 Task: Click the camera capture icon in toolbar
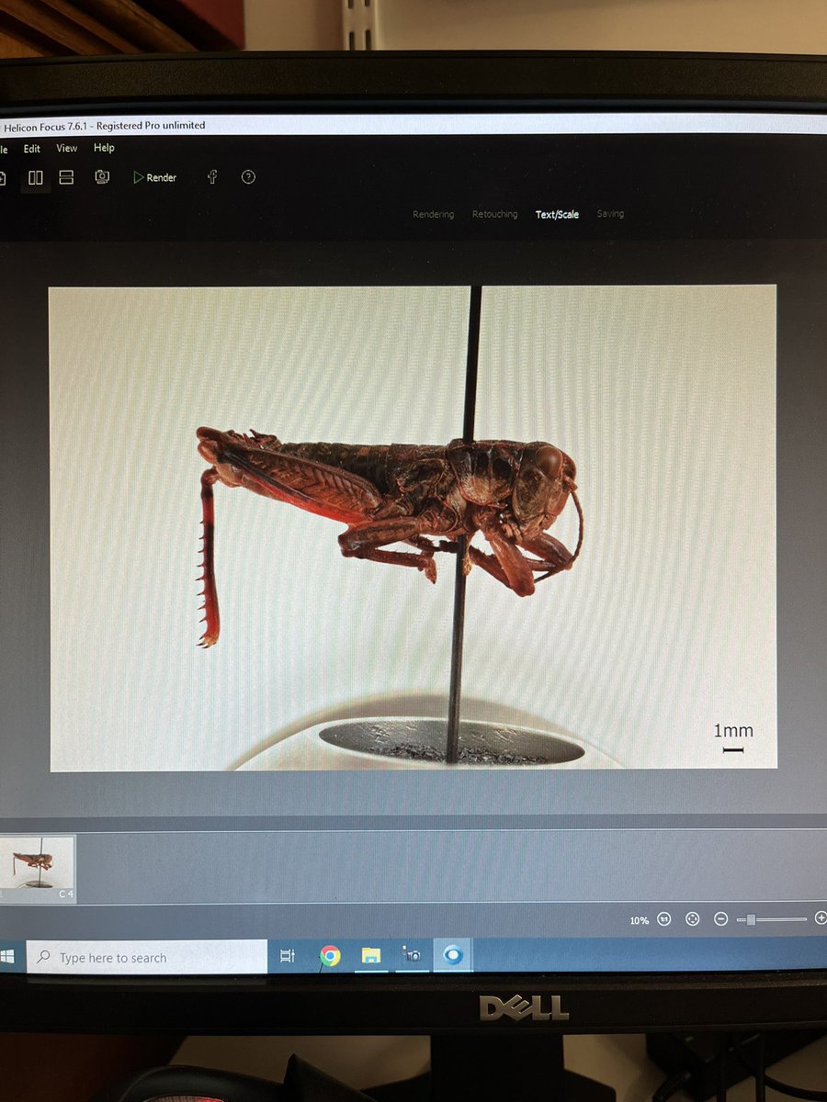pyautogui.click(x=102, y=177)
